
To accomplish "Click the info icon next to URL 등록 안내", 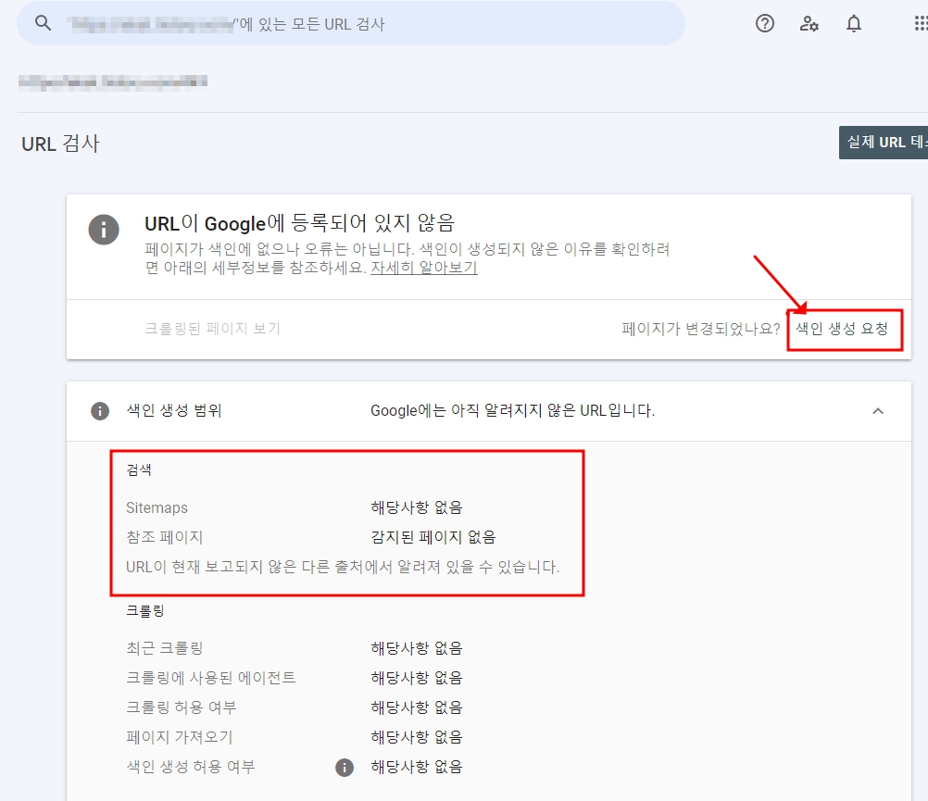I will (104, 230).
